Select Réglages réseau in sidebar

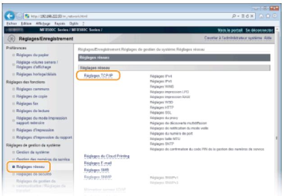(x=30, y=167)
